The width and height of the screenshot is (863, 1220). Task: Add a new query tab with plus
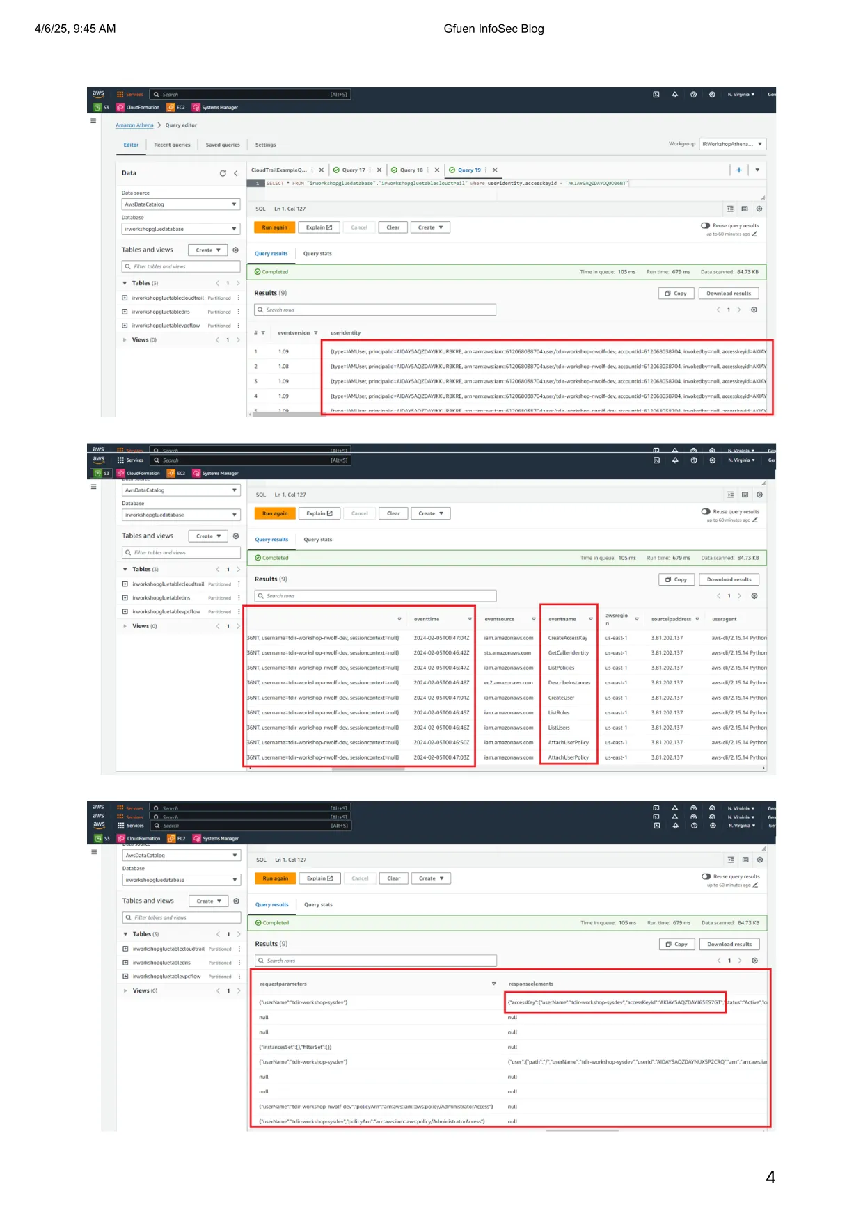point(739,170)
